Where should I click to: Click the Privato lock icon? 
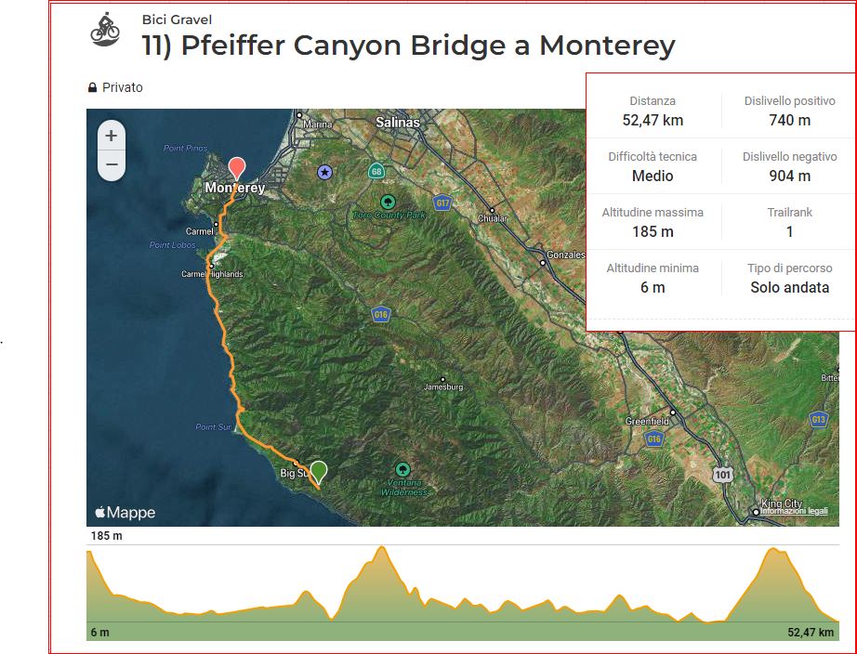(x=92, y=87)
